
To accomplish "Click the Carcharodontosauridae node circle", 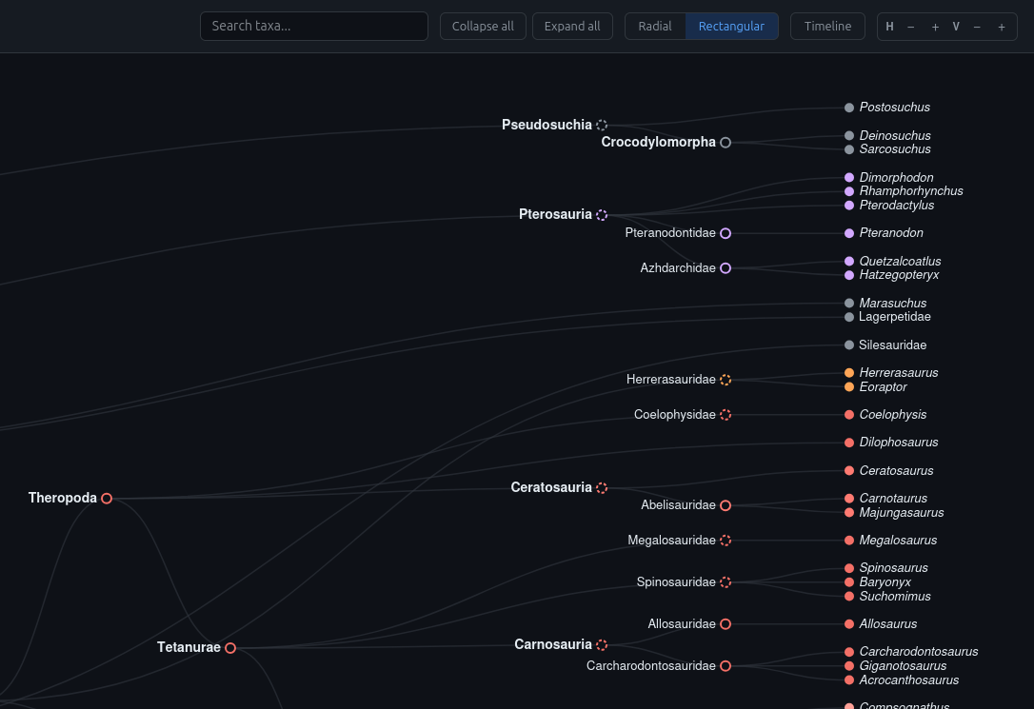I will pos(726,666).
